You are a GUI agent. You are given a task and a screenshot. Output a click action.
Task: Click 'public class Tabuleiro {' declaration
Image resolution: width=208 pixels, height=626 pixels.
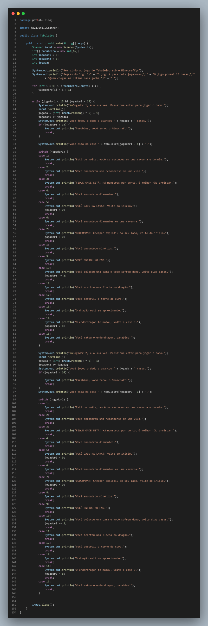click(x=38, y=36)
